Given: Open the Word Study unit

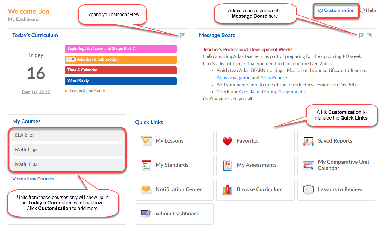Looking at the screenshot, I should click(121, 81).
